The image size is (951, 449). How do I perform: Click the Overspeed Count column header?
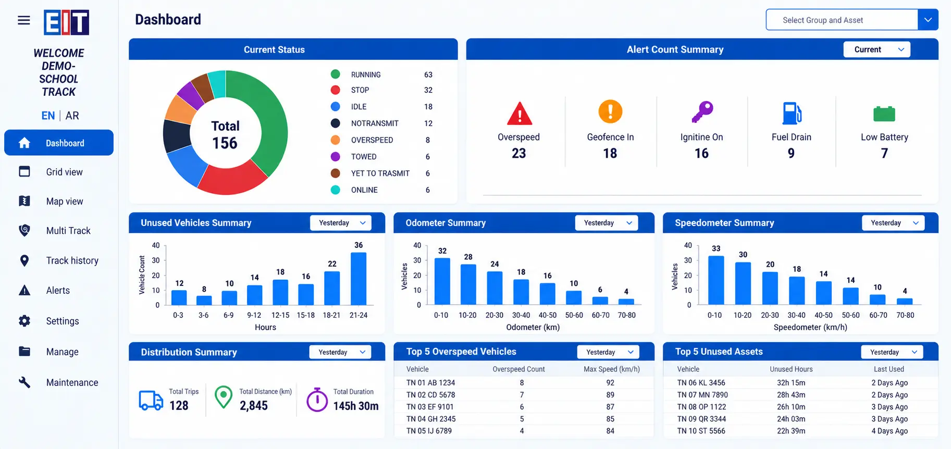[518, 369]
